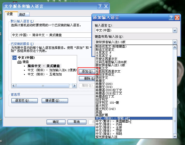
Task: Select the 键盘 tree node
Action: tap(26, 62)
